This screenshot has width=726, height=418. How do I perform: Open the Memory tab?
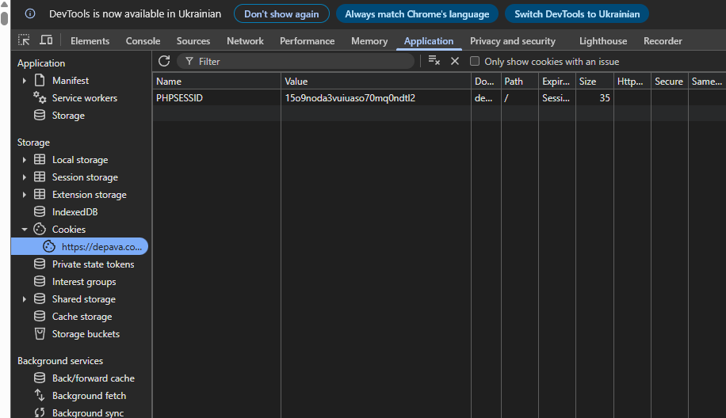tap(369, 40)
